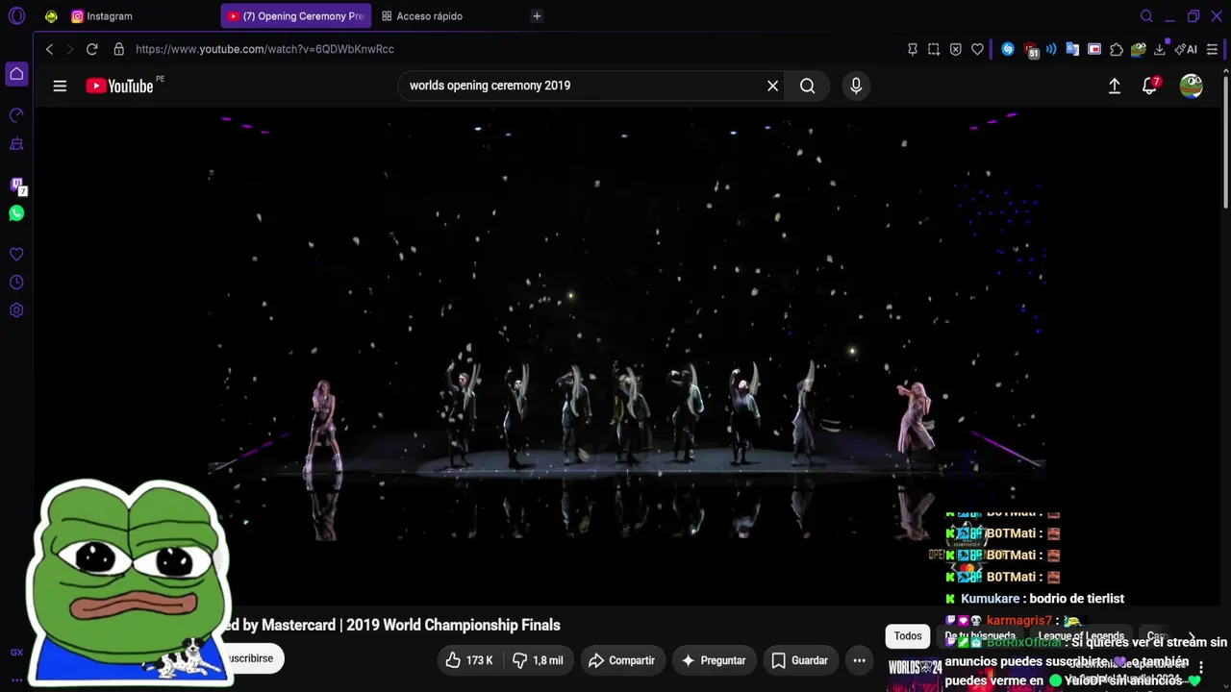The height and width of the screenshot is (692, 1231).
Task: Open browser settings from the sidebar
Action: tap(16, 310)
